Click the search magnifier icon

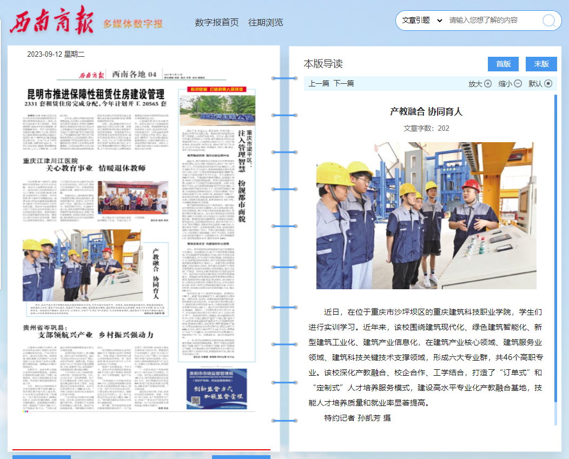549,21
